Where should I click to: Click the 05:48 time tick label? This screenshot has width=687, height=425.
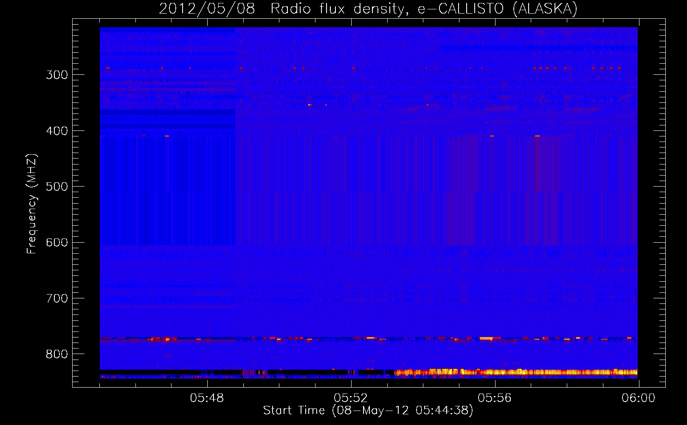point(207,398)
